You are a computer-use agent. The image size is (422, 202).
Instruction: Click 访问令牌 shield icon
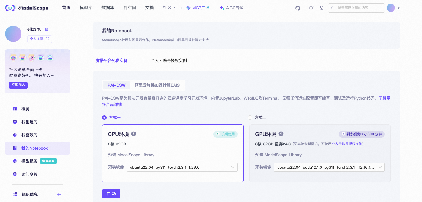(x=15, y=174)
